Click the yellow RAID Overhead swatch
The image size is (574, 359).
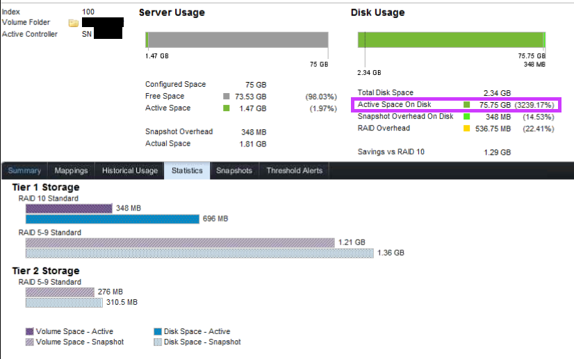[467, 128]
